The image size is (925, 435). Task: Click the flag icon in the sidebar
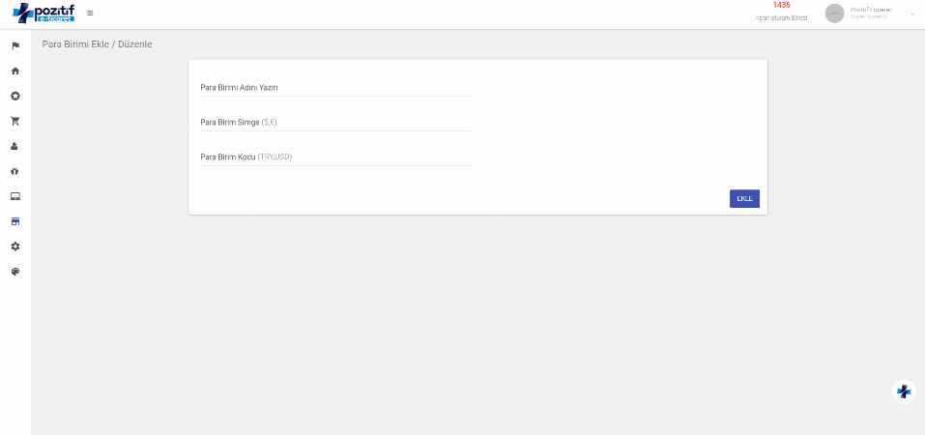15,46
